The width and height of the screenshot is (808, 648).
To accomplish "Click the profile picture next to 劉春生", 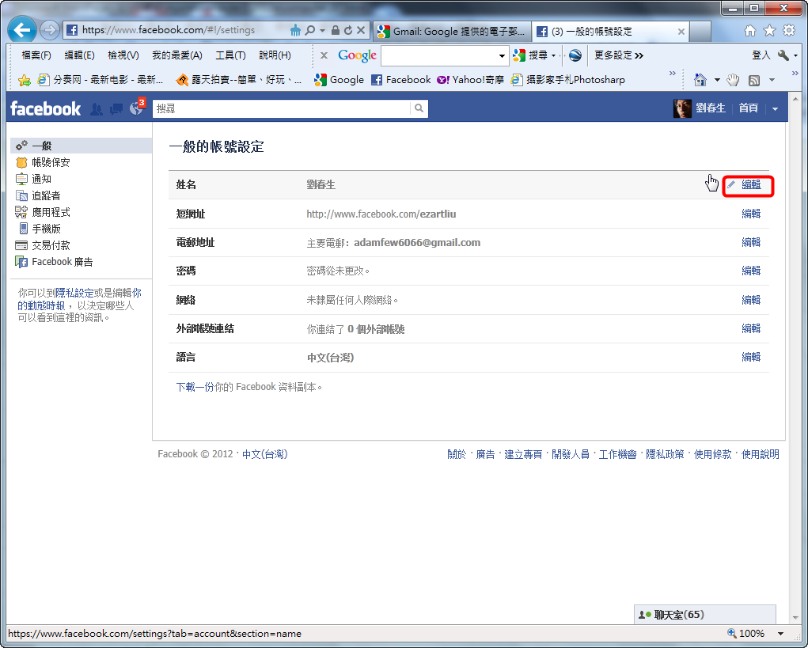I will click(682, 108).
